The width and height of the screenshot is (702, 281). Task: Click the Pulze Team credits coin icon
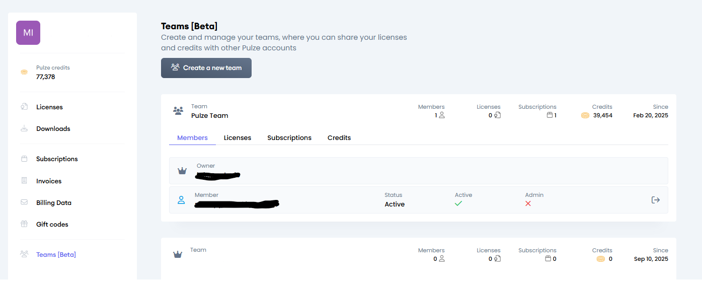[585, 115]
